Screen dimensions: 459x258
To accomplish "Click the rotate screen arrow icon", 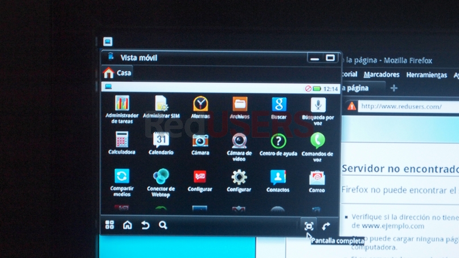I will [x=326, y=226].
